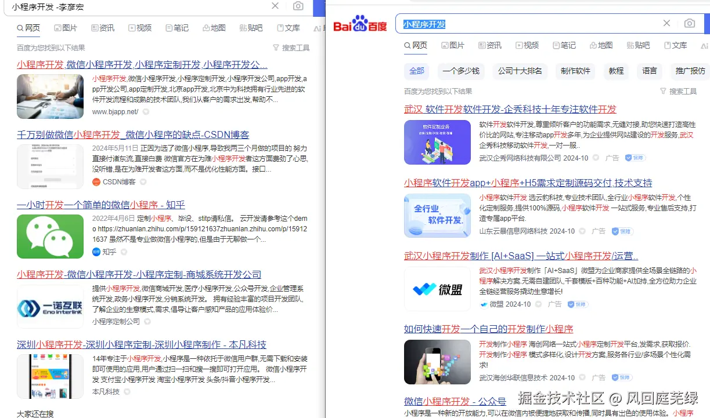Open dropdown next to www.bjapp.net
The image size is (710, 418).
[146, 112]
